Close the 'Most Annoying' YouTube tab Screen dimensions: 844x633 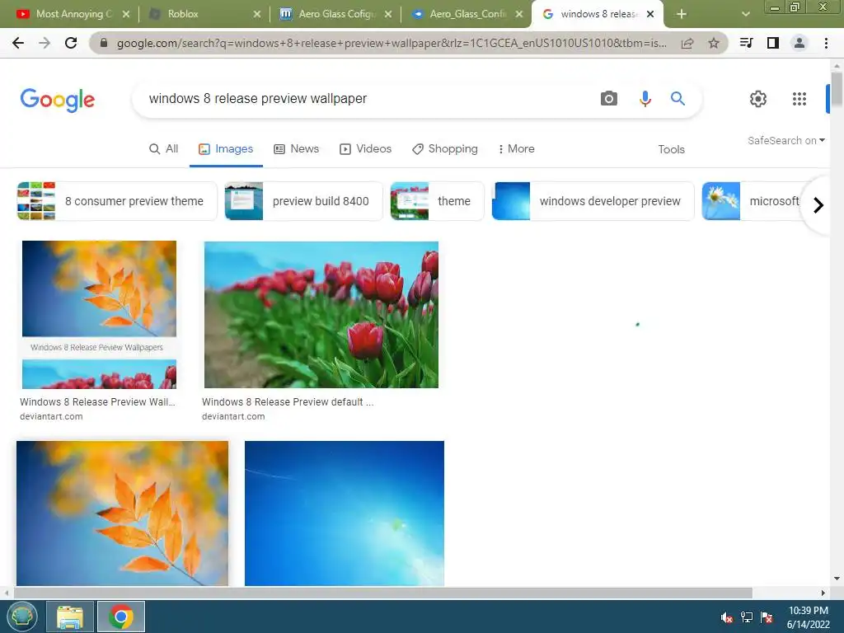pos(126,15)
